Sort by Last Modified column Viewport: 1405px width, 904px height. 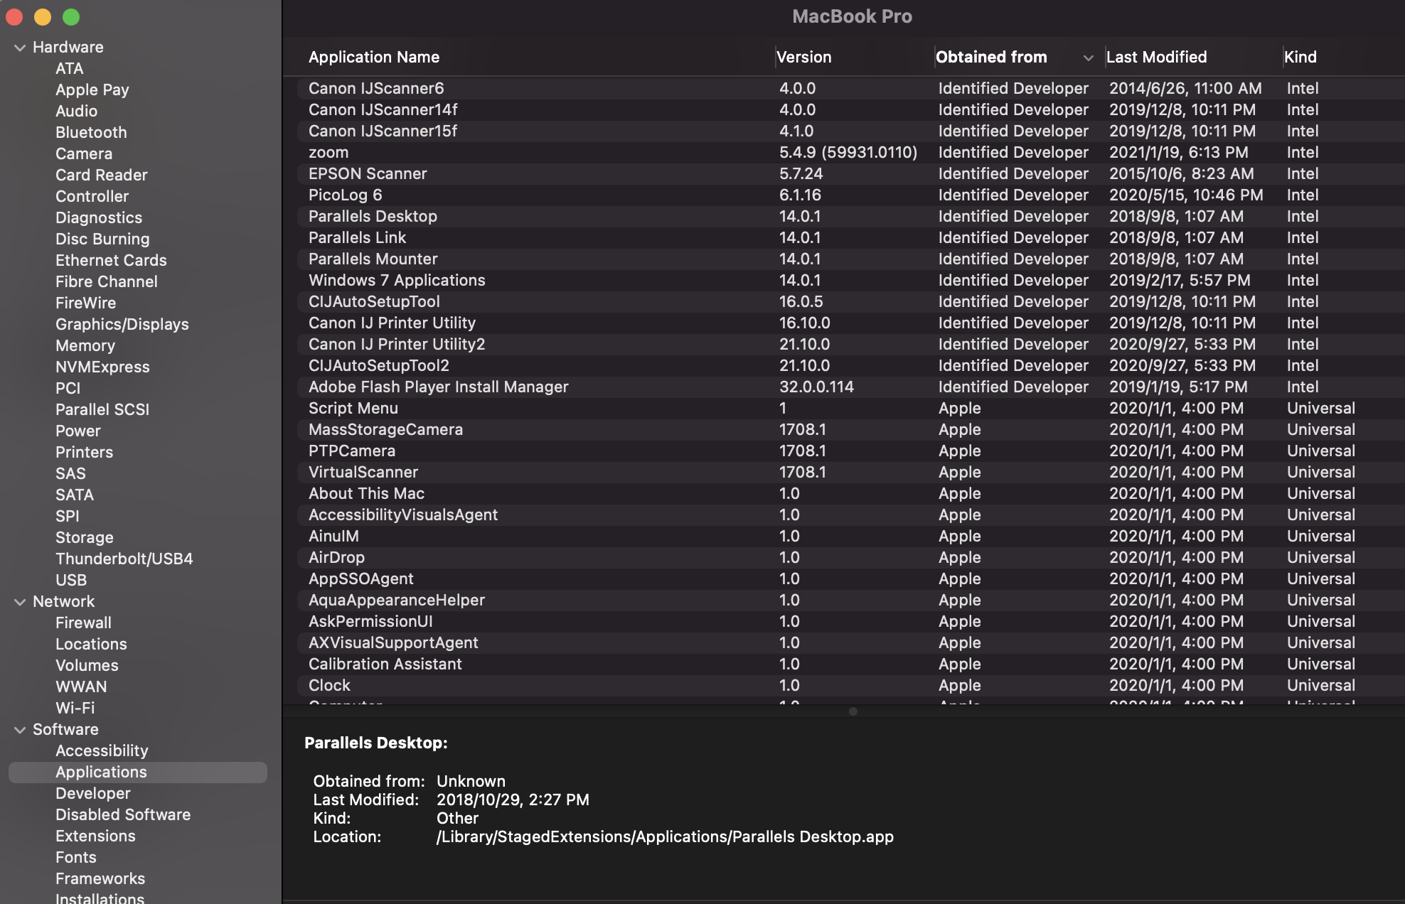[1156, 57]
